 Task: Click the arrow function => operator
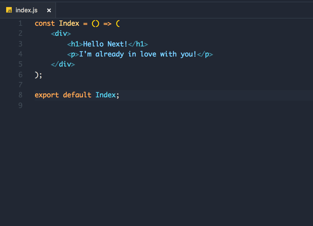(108, 23)
